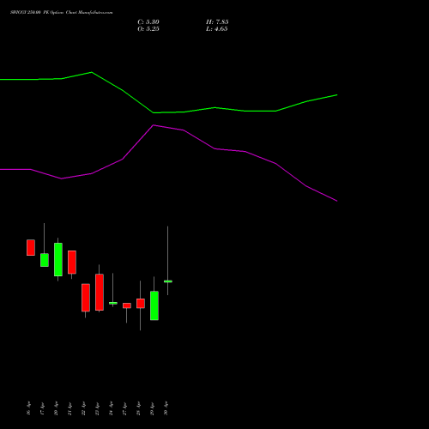Select the open value O: 5.25
This screenshot has height=429, width=429.
(x=148, y=29)
